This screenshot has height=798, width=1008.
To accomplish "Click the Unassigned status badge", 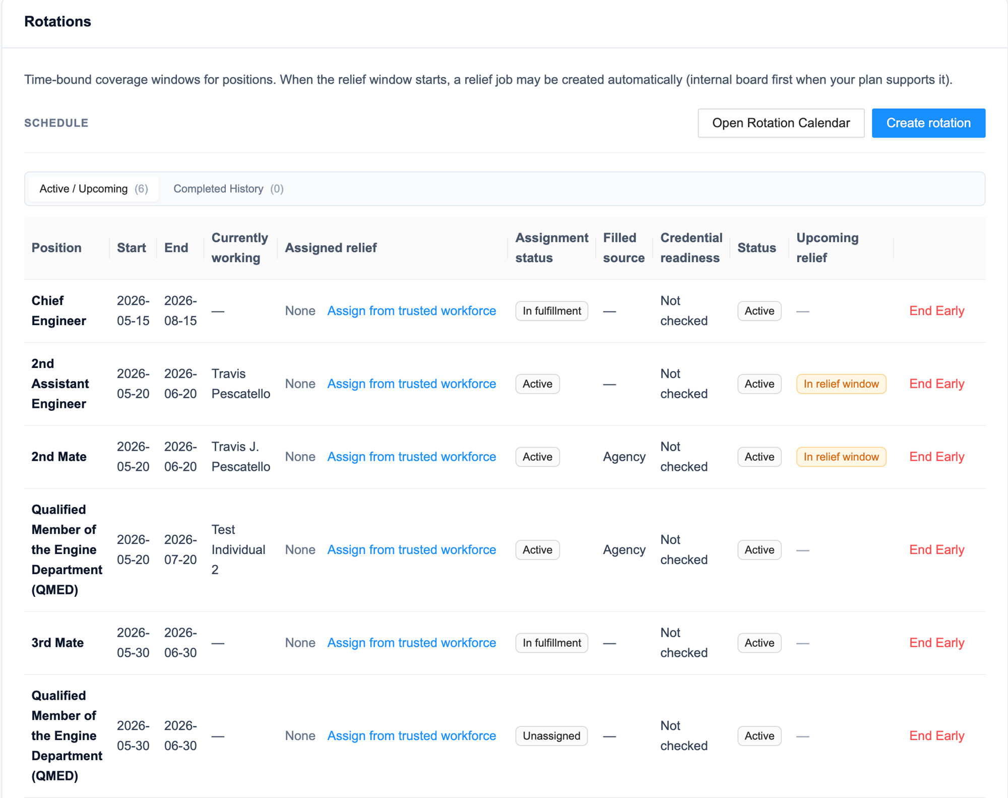I will point(551,736).
